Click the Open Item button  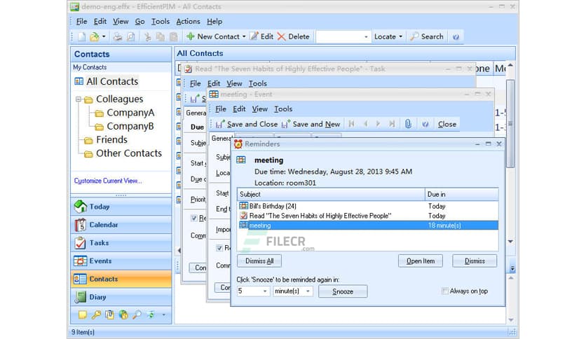[x=421, y=261]
